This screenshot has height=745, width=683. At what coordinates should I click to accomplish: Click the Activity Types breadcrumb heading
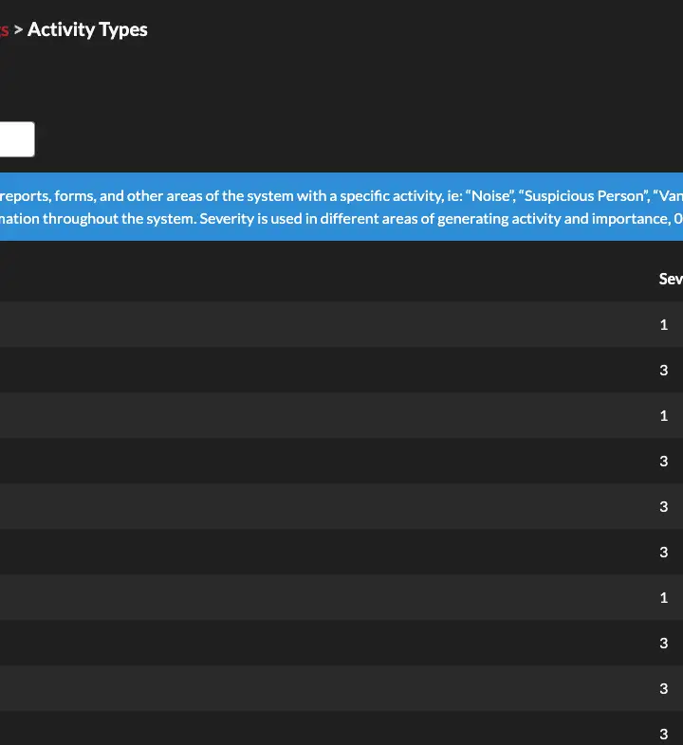tap(87, 30)
